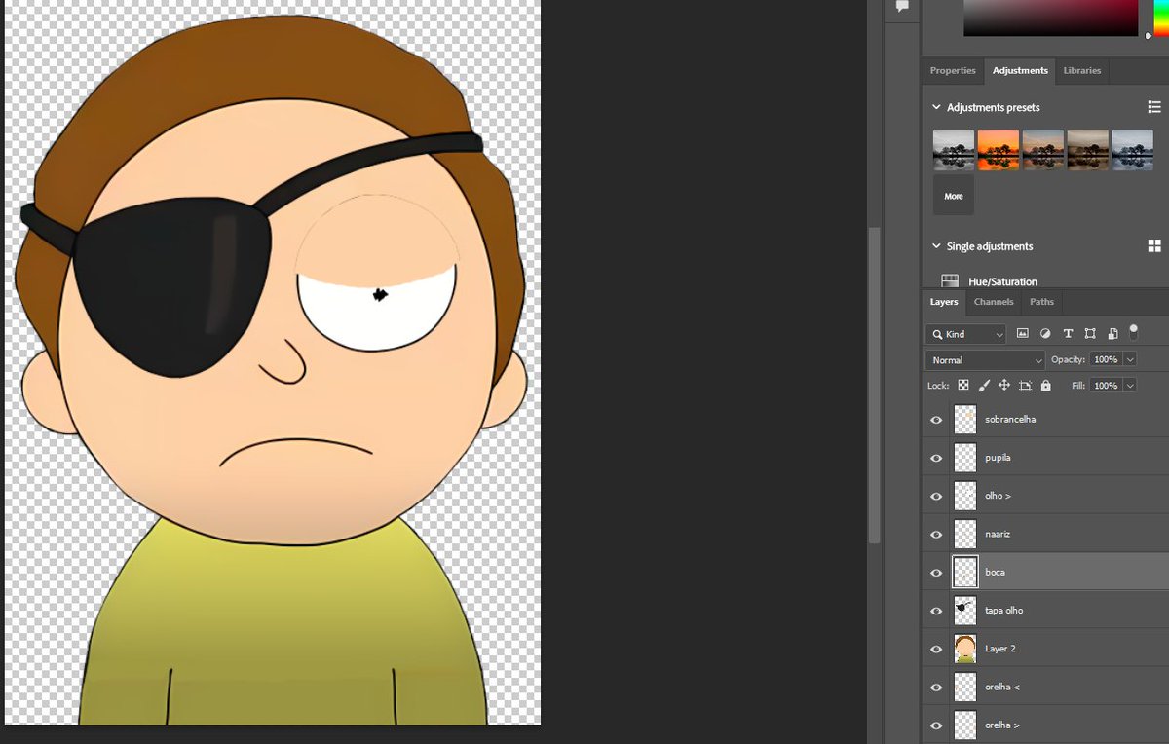Switch to the Adjustments tab
This screenshot has width=1169, height=744.
[x=1020, y=70]
